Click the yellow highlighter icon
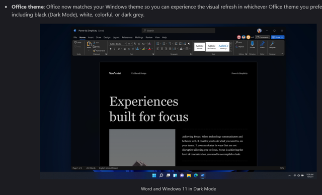This screenshot has height=195, width=322. [x=143, y=49]
